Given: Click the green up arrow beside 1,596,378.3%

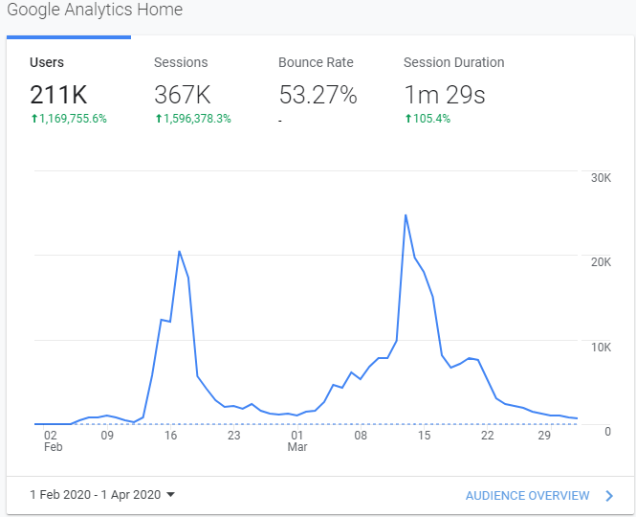Looking at the screenshot, I should (159, 119).
